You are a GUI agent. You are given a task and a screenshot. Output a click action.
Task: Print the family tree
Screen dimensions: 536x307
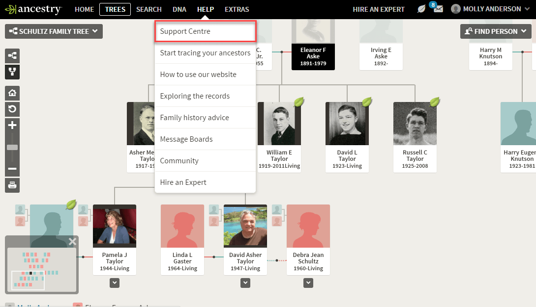[x=12, y=185]
